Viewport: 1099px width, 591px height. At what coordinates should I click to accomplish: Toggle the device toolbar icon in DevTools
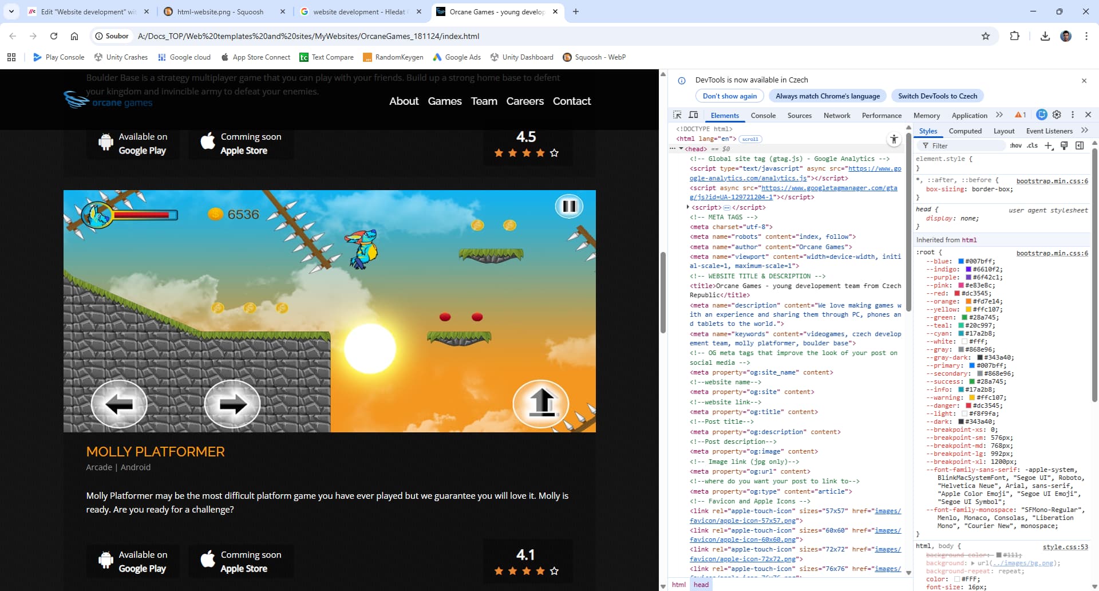click(693, 115)
